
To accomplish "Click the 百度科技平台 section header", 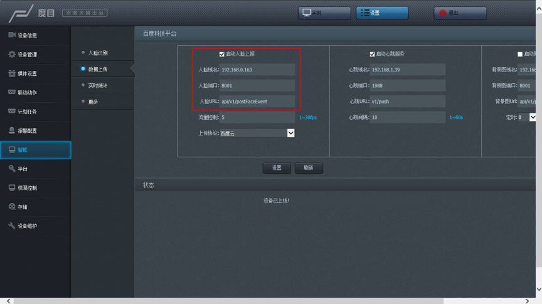I will [x=160, y=33].
